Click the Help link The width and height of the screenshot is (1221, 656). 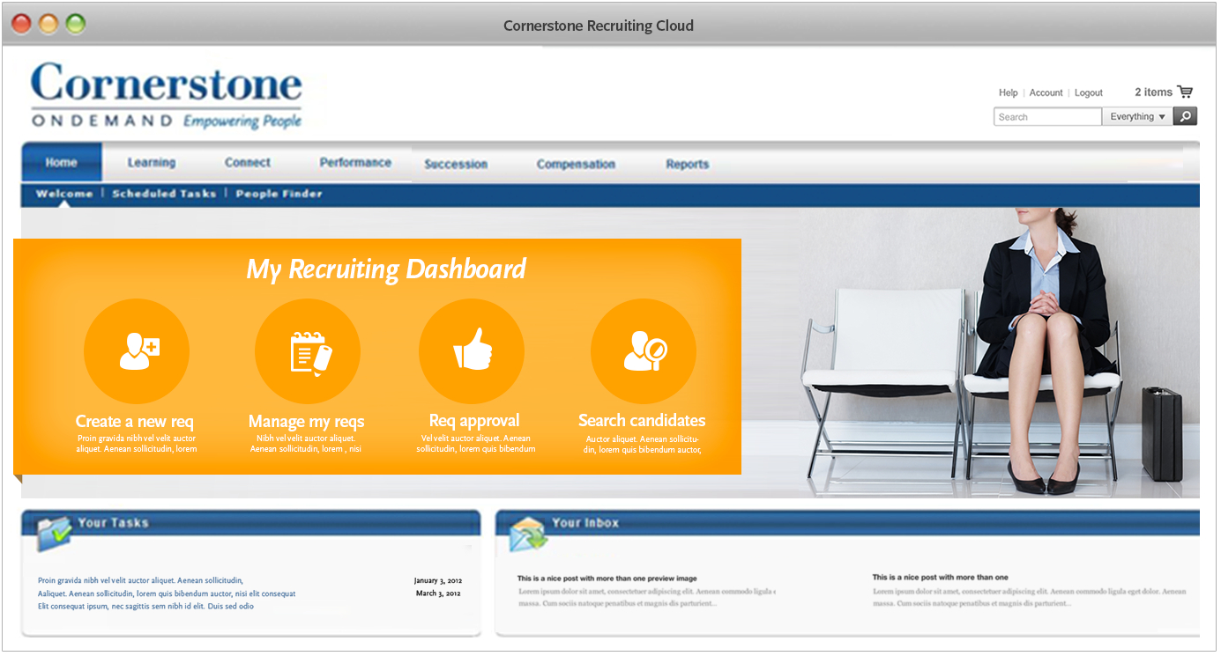1009,92
